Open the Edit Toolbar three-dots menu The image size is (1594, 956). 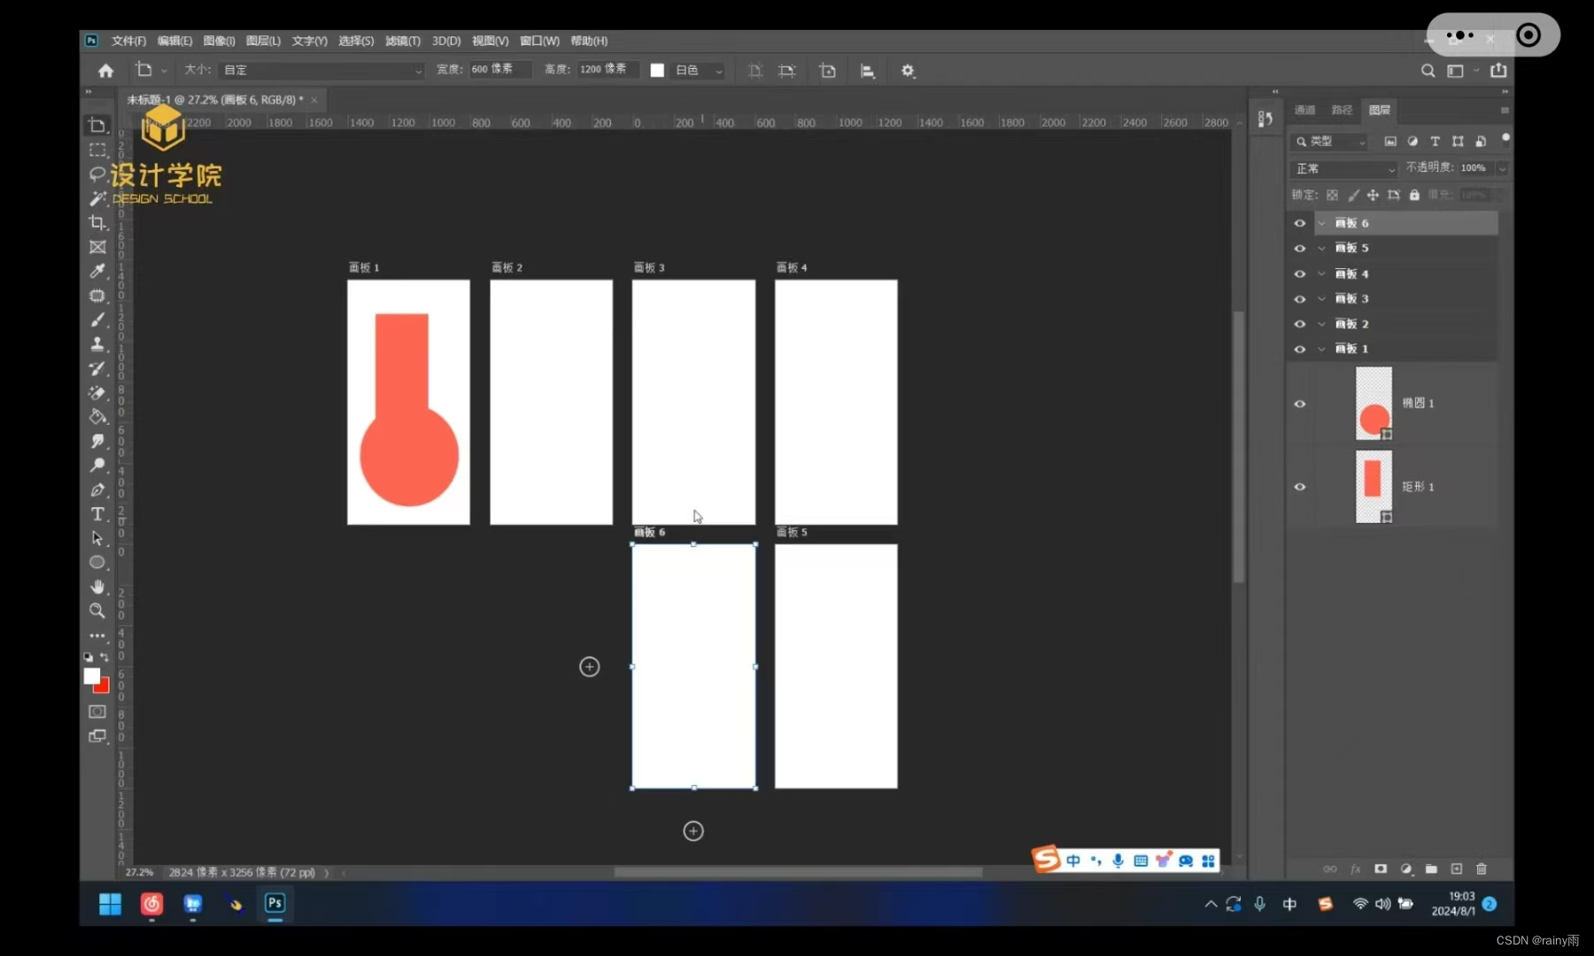coord(97,636)
